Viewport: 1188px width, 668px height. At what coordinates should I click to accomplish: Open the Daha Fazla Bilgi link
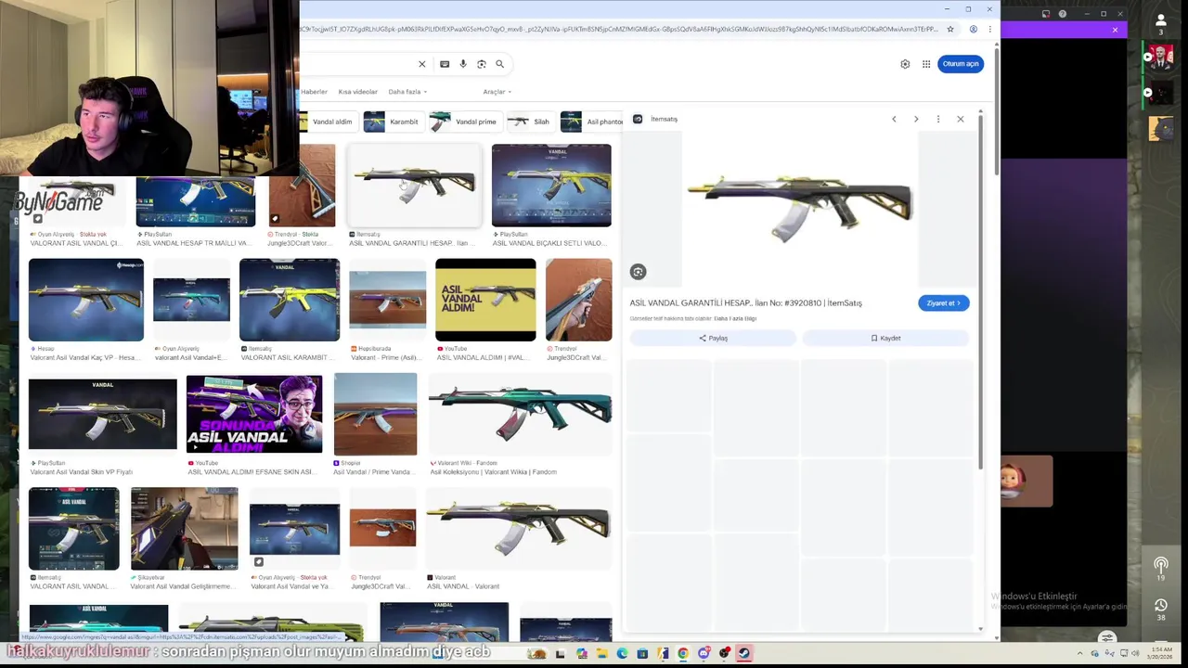point(735,318)
